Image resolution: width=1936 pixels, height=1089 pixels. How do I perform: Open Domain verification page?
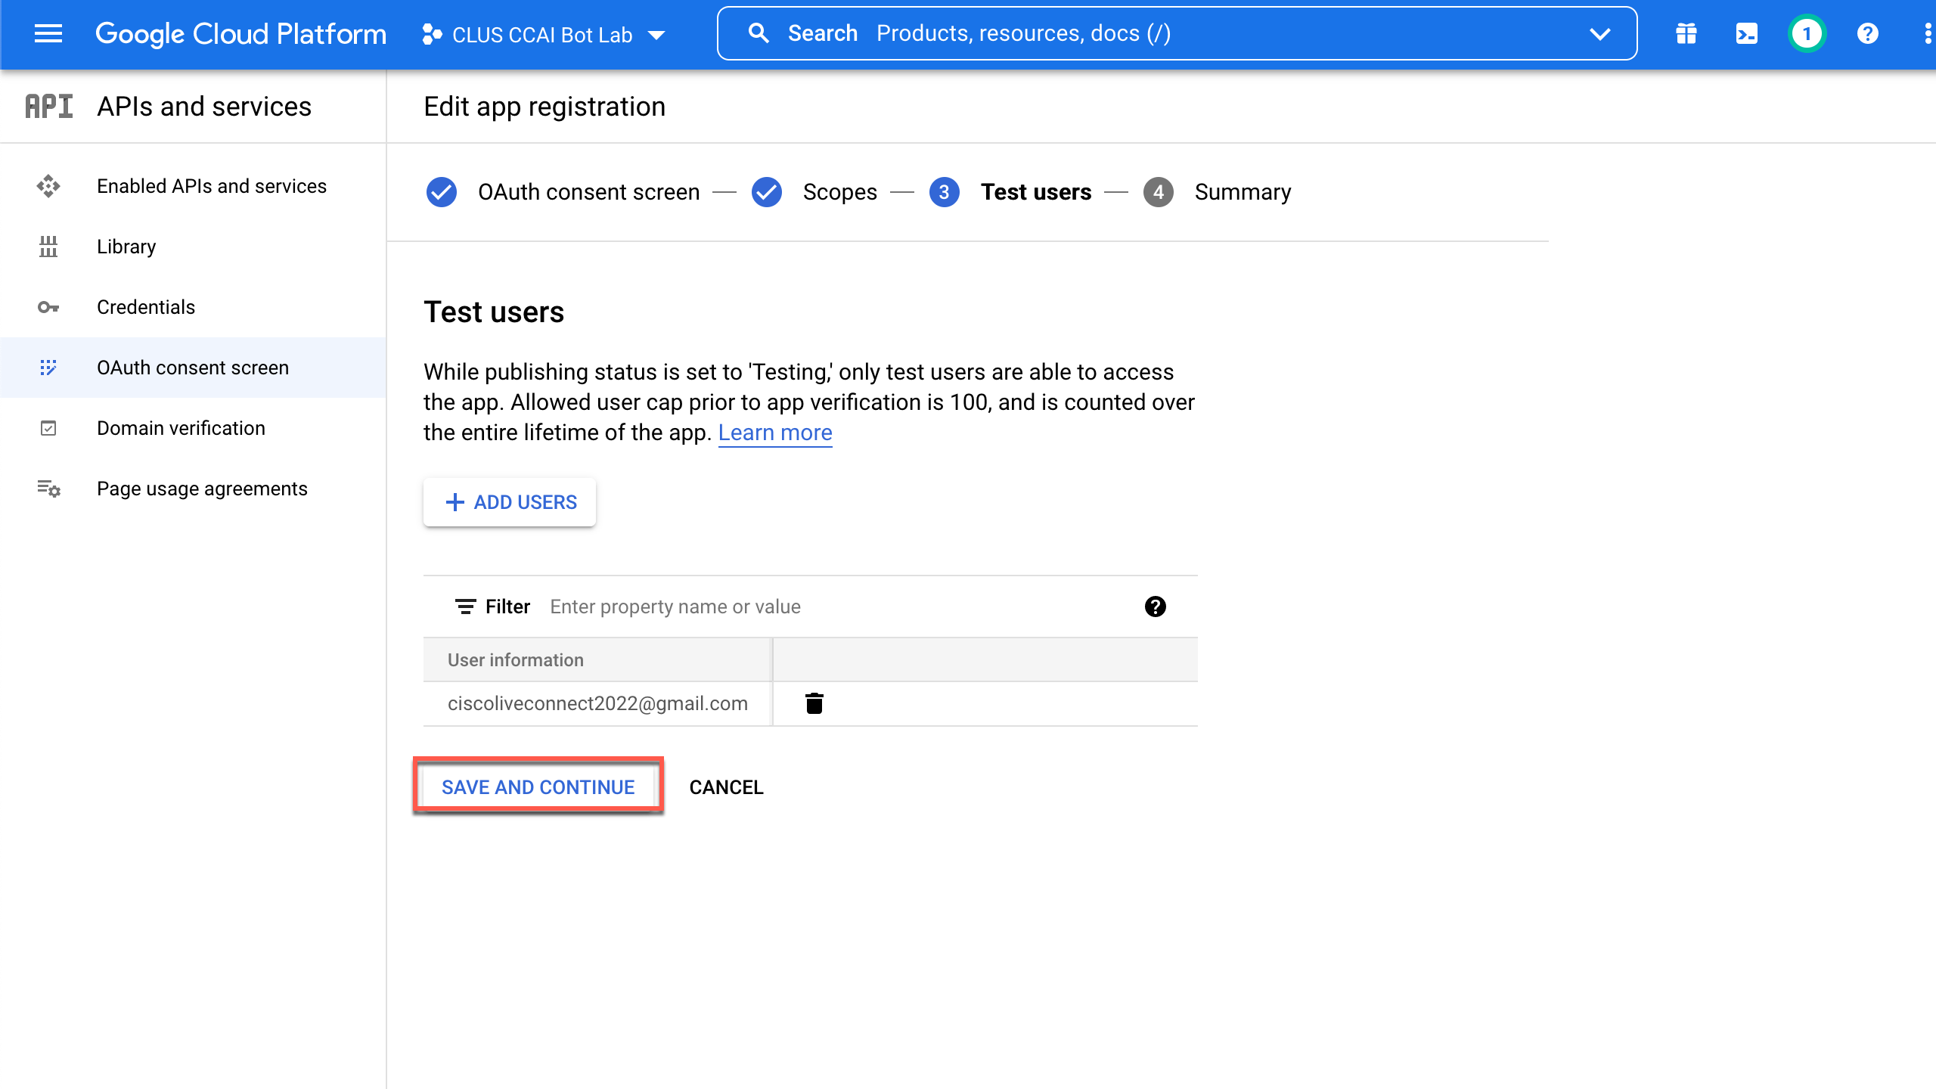(x=194, y=428)
